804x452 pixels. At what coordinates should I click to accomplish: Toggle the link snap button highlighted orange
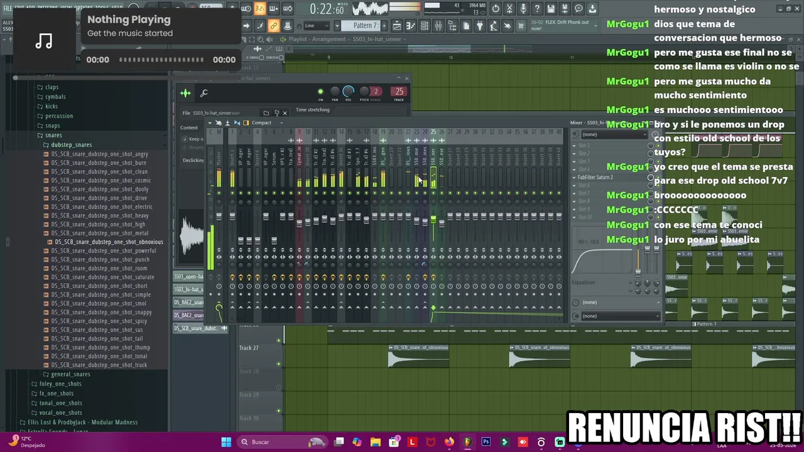(273, 26)
